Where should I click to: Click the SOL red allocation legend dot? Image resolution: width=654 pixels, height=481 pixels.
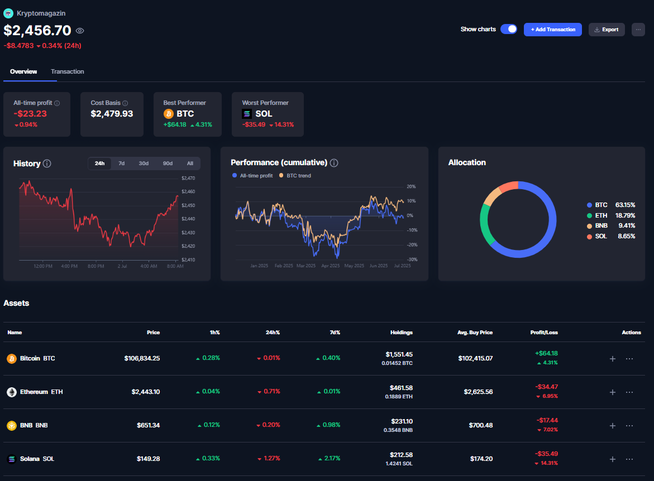pos(589,237)
